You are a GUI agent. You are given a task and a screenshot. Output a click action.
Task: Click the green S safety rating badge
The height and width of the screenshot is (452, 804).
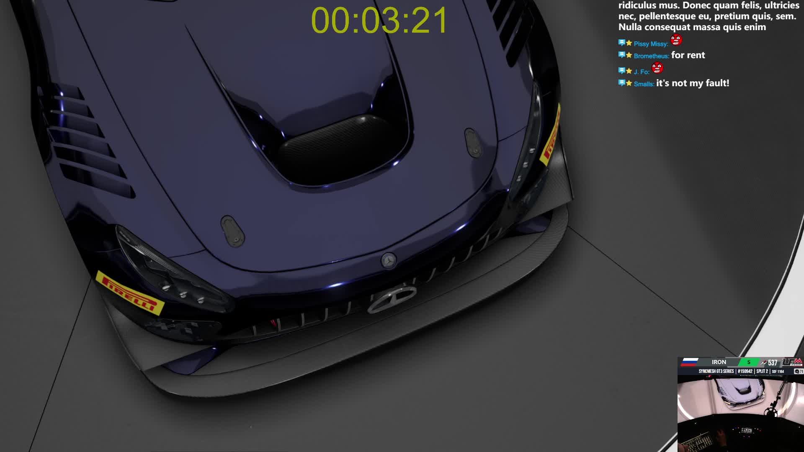(x=749, y=362)
